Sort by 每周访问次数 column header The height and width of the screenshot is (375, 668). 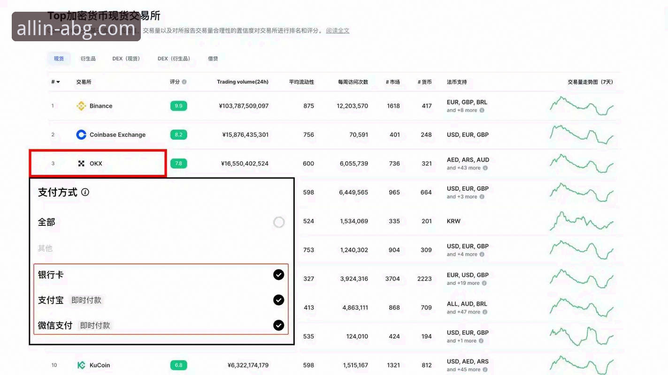tap(353, 82)
